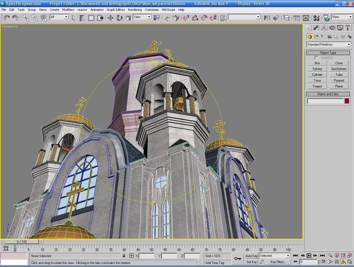
Task: Open the MAXScript menu
Action: (x=168, y=10)
